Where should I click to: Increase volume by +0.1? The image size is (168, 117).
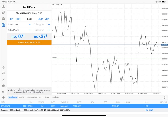47,19
